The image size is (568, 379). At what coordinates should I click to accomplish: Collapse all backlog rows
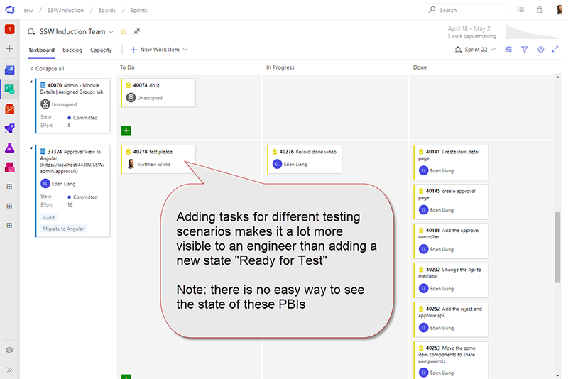[x=47, y=69]
